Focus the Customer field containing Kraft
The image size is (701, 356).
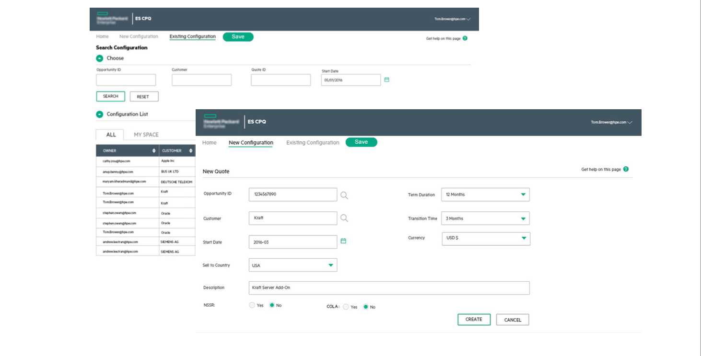[x=293, y=218]
